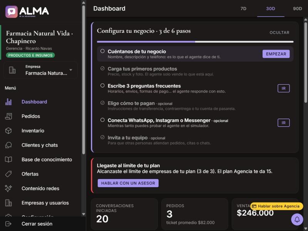The width and height of the screenshot is (308, 231).
Task: Click 'Elige cómo te pagan' step title
Action: point(131,103)
